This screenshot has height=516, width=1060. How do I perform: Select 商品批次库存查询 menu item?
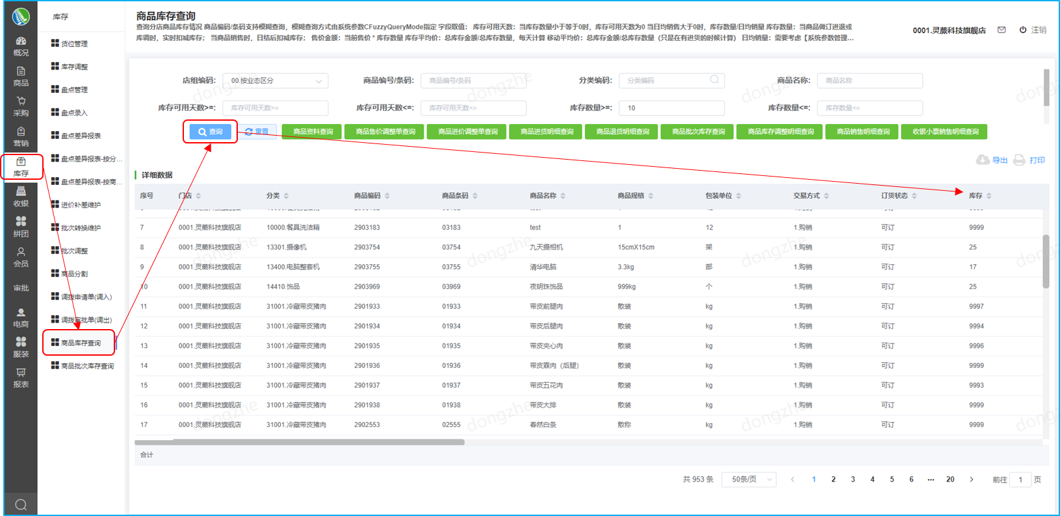87,366
